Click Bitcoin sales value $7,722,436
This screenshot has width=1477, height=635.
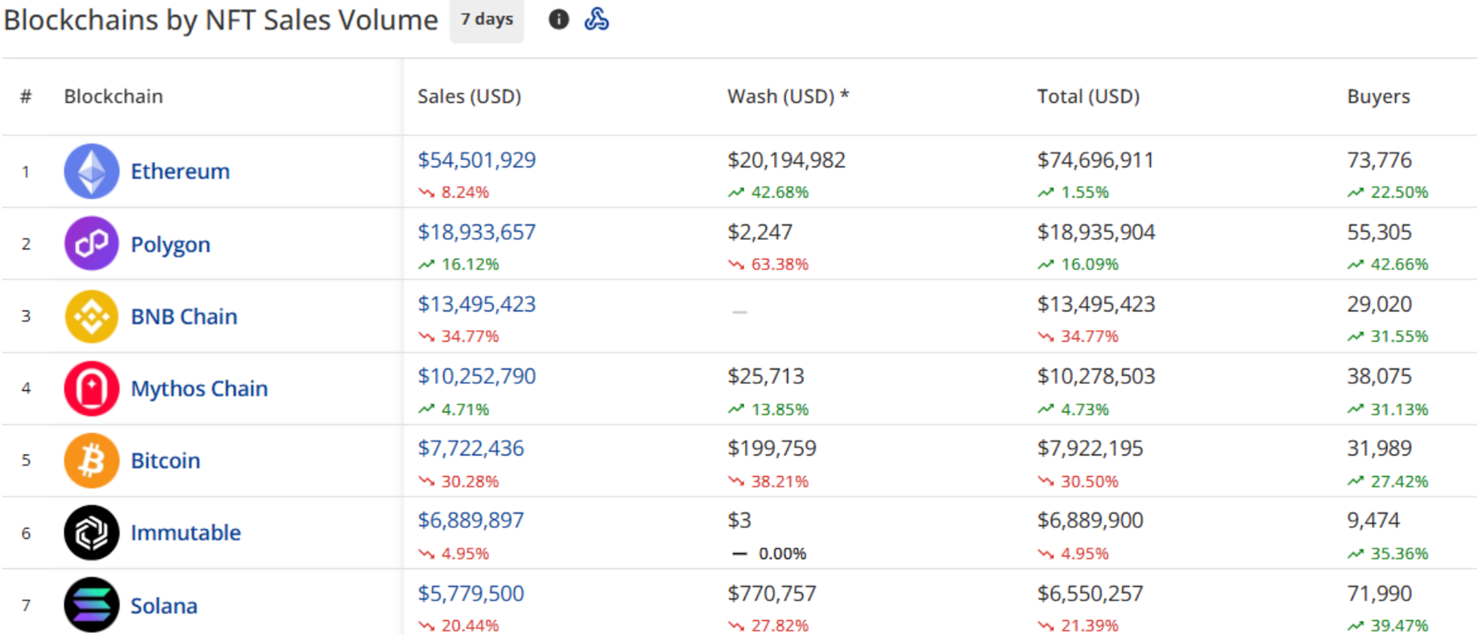470,448
